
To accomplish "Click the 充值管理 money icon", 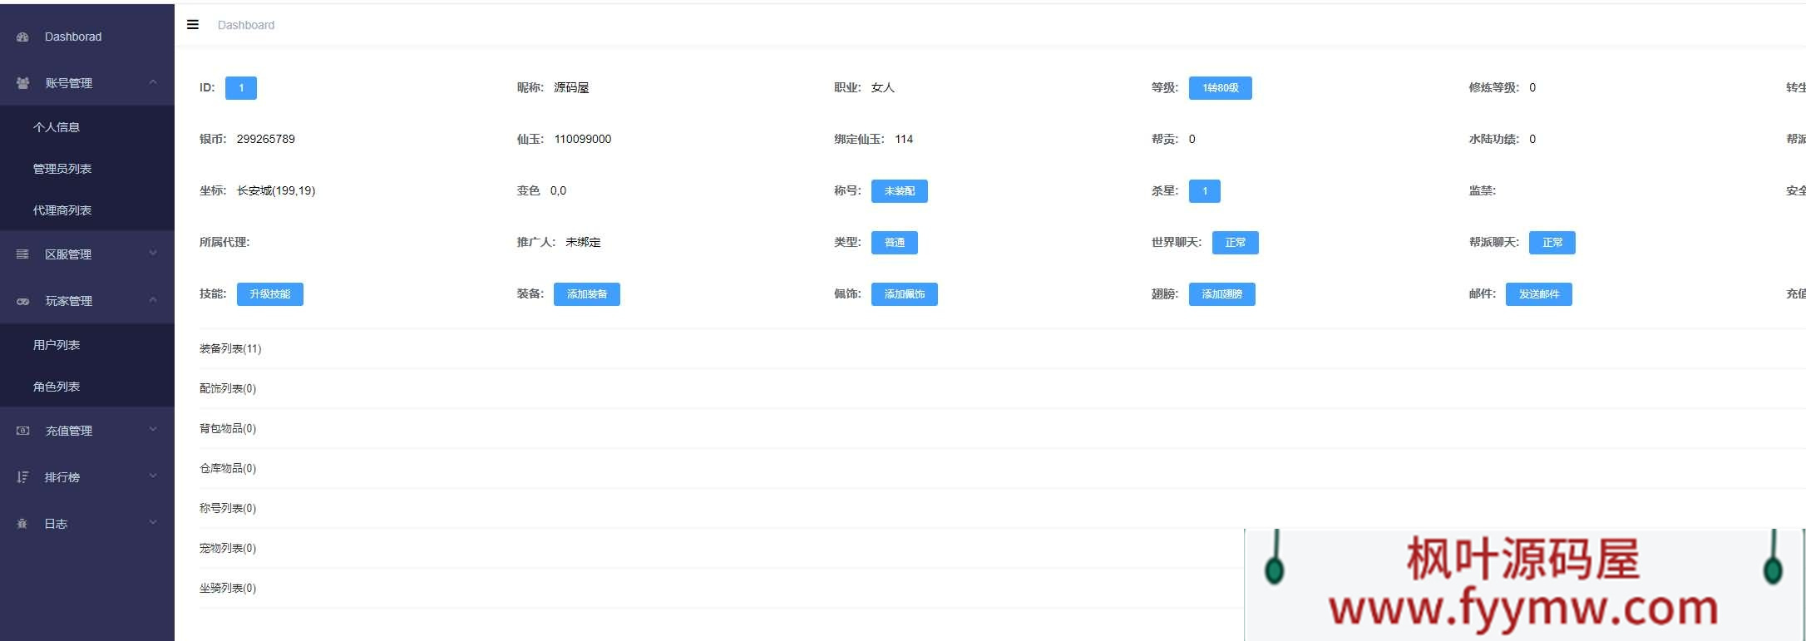I will pyautogui.click(x=22, y=431).
